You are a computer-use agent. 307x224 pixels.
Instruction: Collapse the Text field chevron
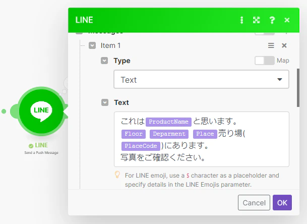tap(105, 102)
